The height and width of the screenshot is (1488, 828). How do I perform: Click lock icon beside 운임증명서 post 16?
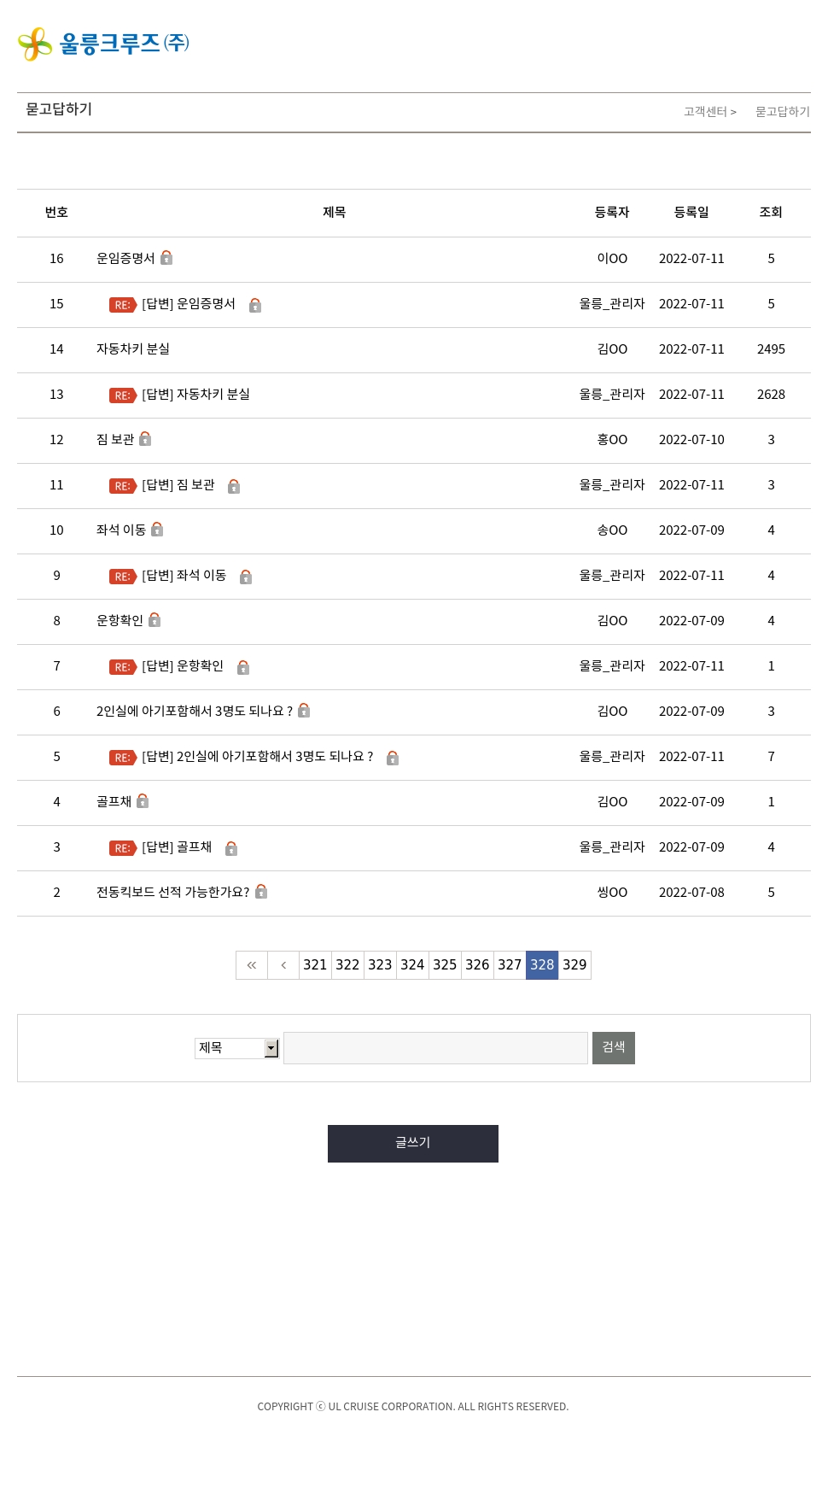[x=166, y=258]
